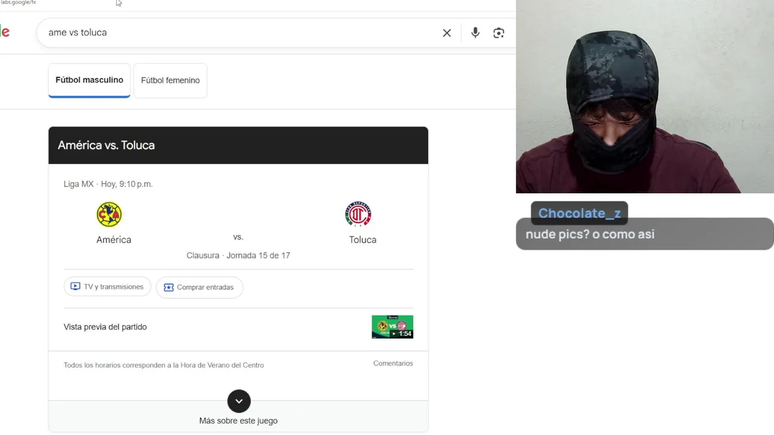Switch to the Fútbol femenino tab
Screen dimensions: 774x435
pos(171,80)
